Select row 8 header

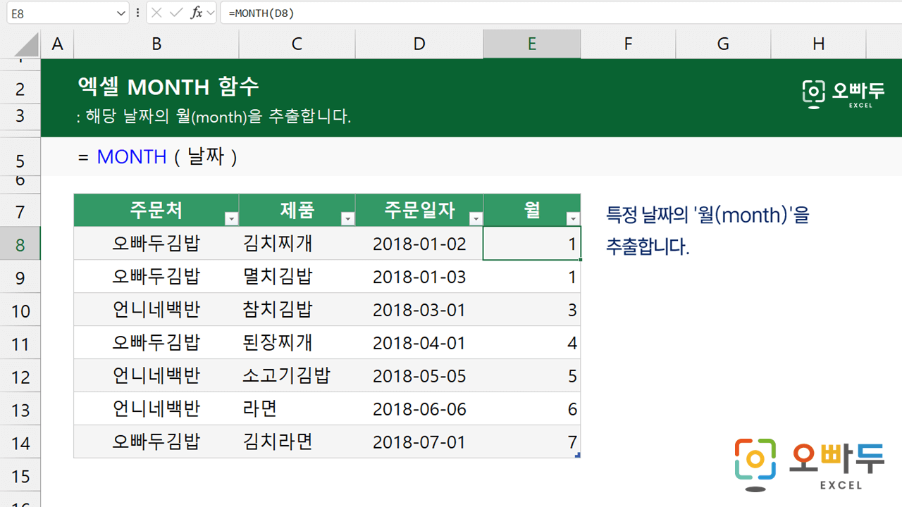coord(20,244)
